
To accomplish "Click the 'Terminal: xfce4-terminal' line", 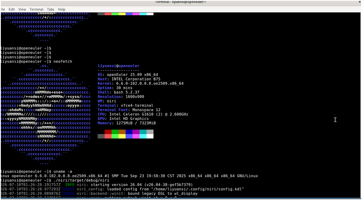I will (125, 105).
